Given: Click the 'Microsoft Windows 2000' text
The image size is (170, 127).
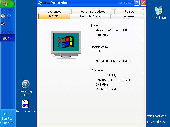Looking at the screenshot, I should coord(111,30).
